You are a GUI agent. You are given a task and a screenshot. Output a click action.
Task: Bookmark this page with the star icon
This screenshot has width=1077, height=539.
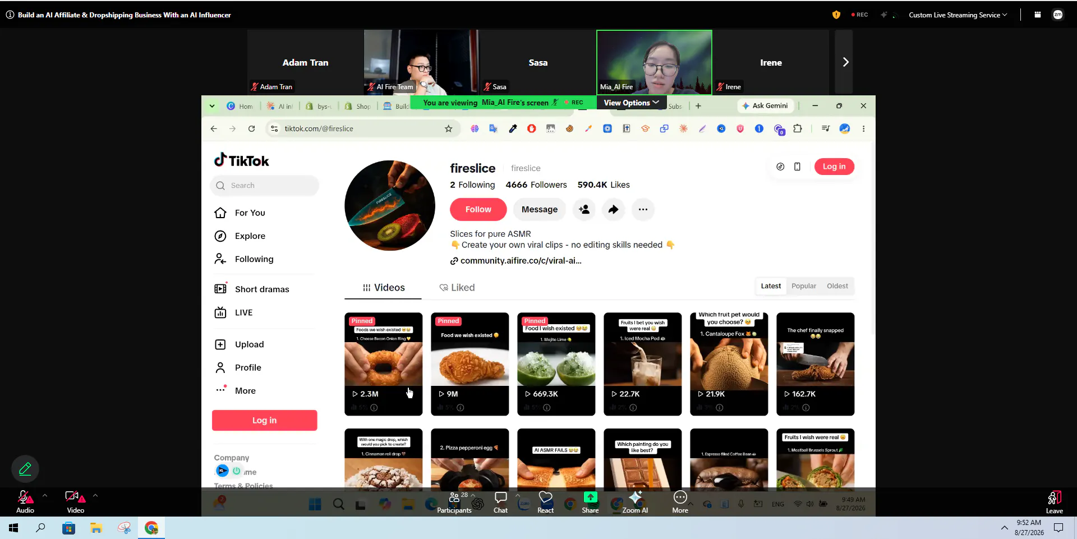click(448, 128)
